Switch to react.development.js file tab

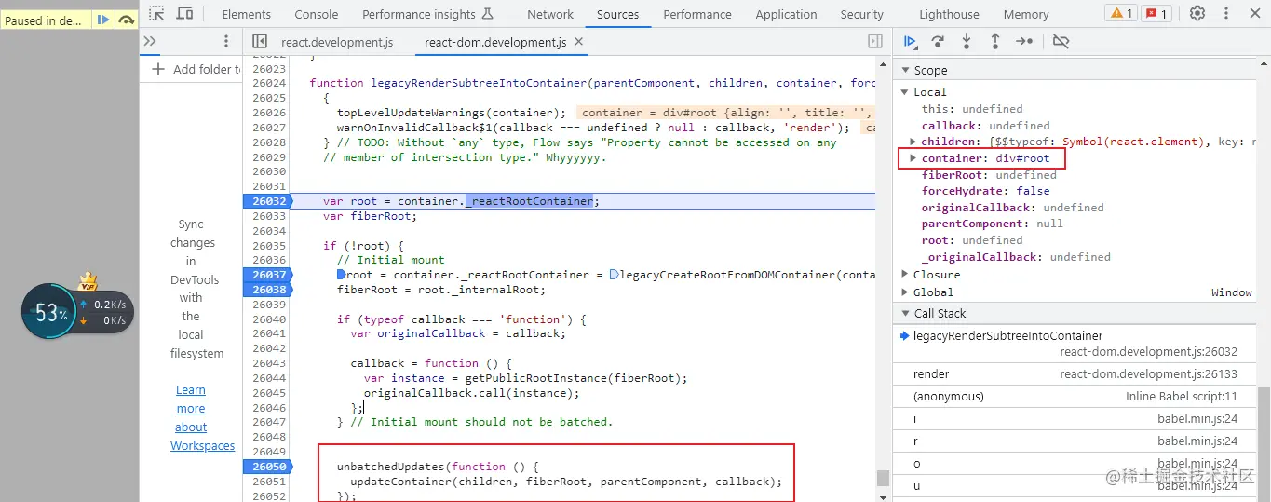(x=337, y=42)
